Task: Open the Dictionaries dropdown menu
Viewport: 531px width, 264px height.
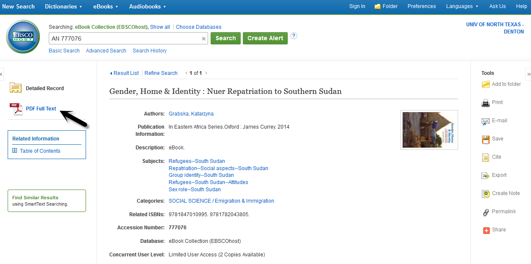Action: click(x=64, y=6)
